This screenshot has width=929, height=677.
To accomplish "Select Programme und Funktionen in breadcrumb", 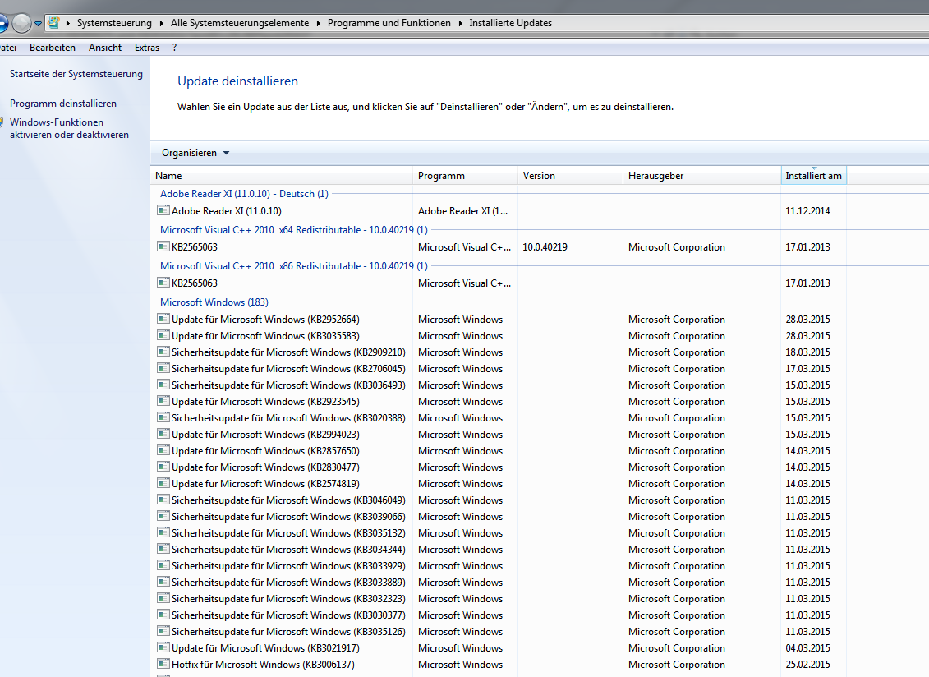I will [x=389, y=23].
